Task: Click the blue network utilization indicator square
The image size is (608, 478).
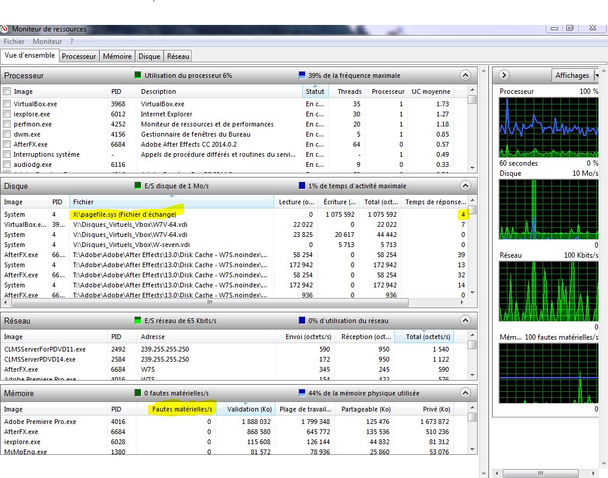Action: [x=302, y=321]
